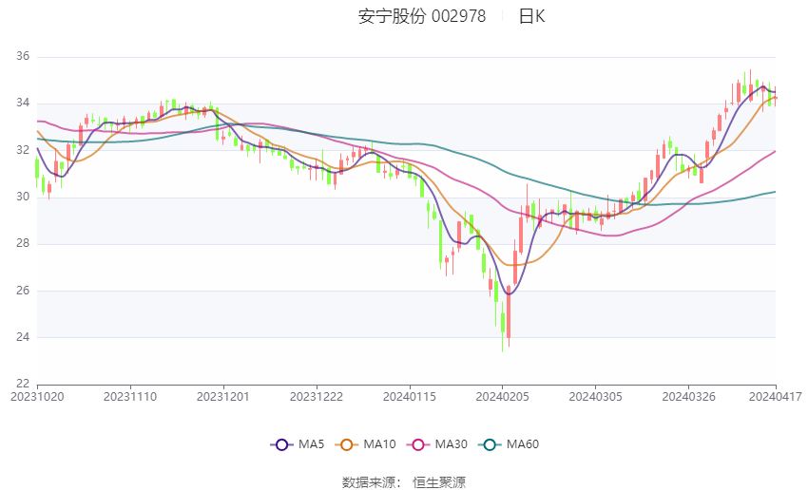Click the 22 price axis label
Image resolution: width=808 pixels, height=490 pixels.
(x=23, y=384)
